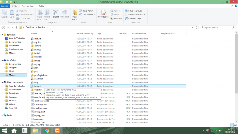Open the help question mark icon
Image resolution: width=238 pixels, height=134 pixels.
point(236,6)
